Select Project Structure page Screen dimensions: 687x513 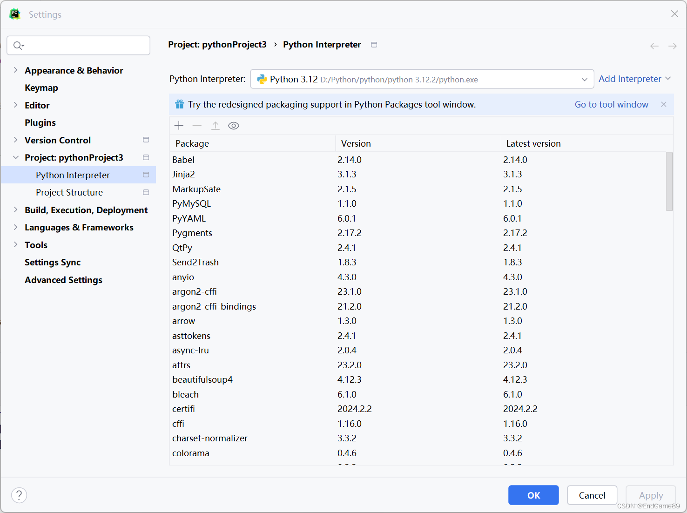(69, 192)
